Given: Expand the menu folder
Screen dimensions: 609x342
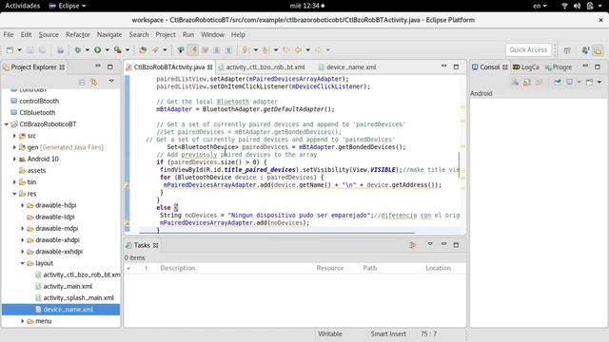Looking at the screenshot, I should tap(22, 321).
